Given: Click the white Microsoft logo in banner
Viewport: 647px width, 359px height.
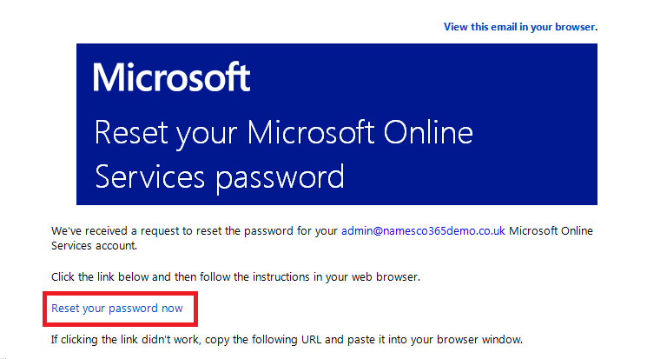Looking at the screenshot, I should (x=171, y=76).
